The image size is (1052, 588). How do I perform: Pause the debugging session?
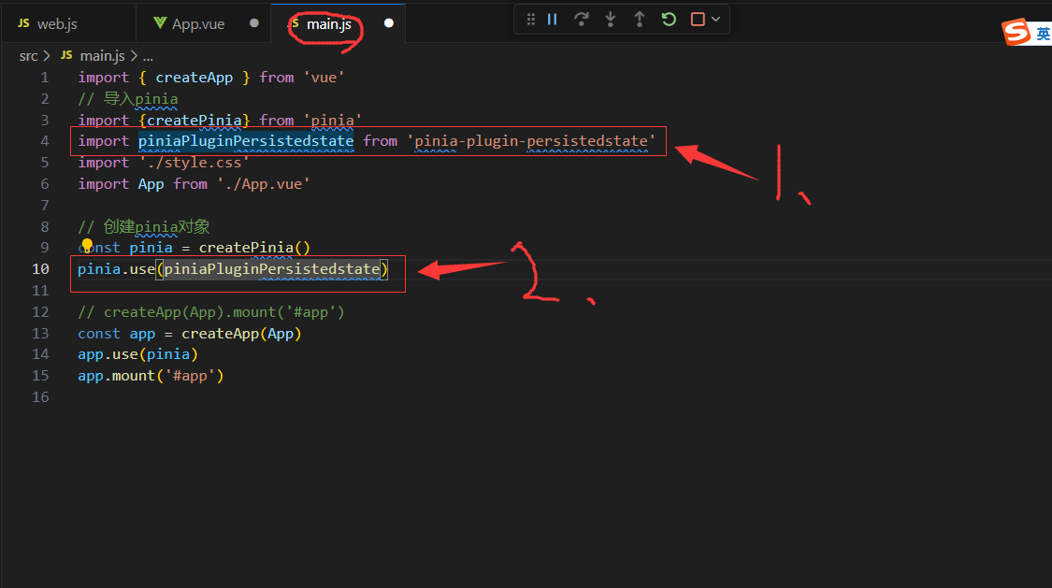pyautogui.click(x=552, y=20)
